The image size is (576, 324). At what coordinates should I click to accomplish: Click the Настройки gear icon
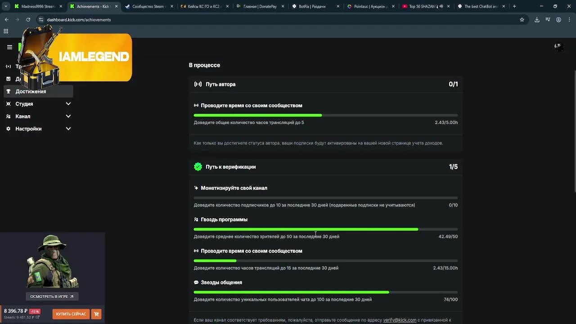8,129
